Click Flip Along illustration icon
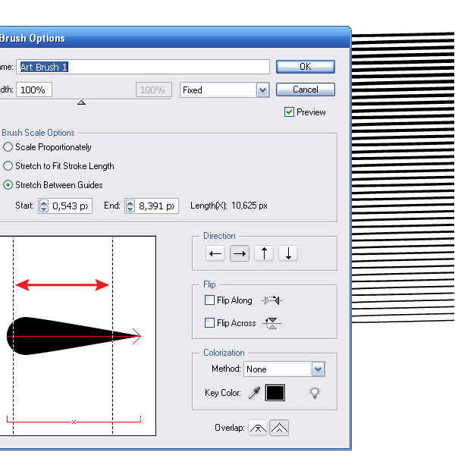The height and width of the screenshot is (468, 455). tap(271, 300)
